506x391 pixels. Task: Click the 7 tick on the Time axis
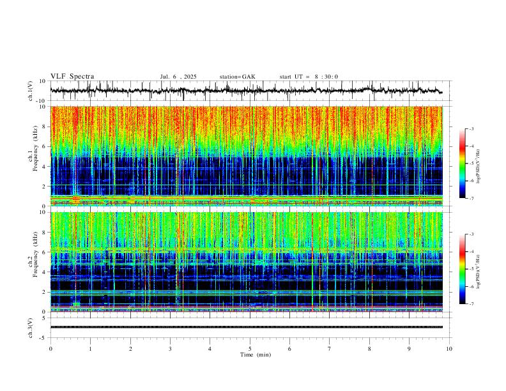[x=330, y=349]
